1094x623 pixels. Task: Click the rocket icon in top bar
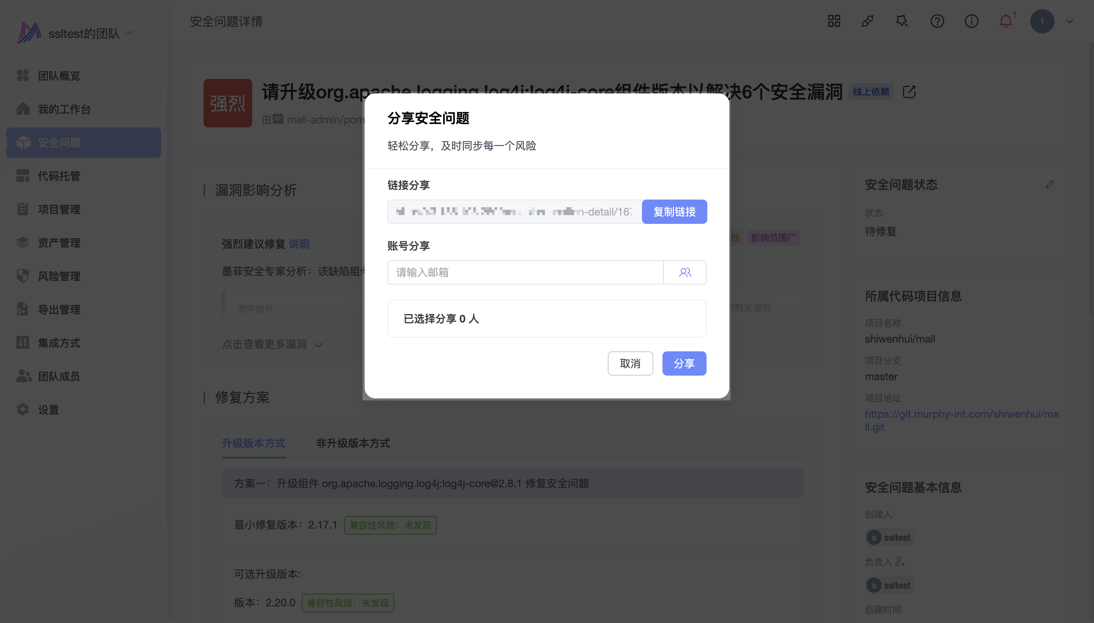tap(867, 21)
